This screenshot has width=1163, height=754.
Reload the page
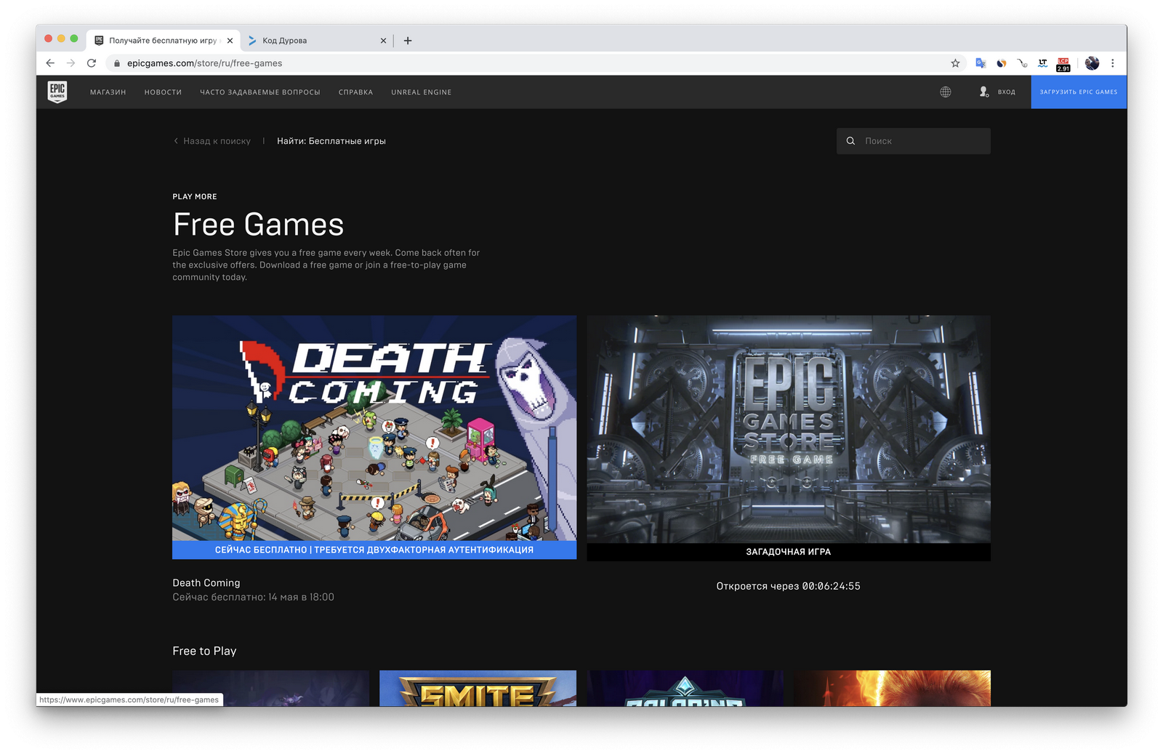pyautogui.click(x=92, y=63)
